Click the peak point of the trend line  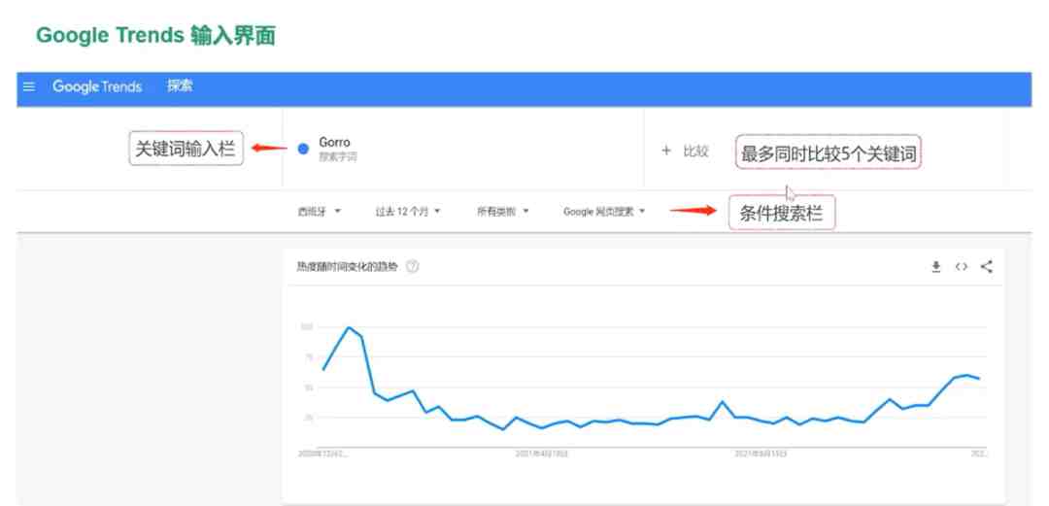(349, 327)
